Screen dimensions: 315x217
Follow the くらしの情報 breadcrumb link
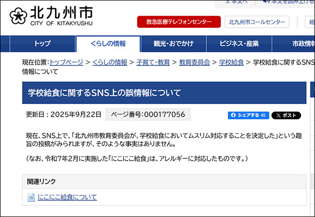click(x=110, y=62)
